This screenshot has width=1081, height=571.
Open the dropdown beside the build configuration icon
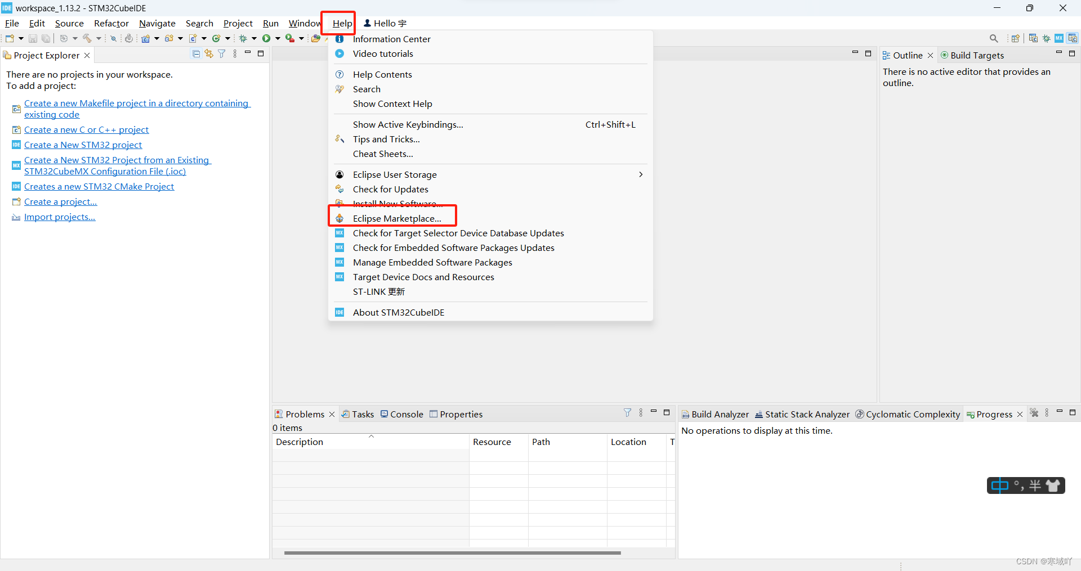tap(75, 38)
